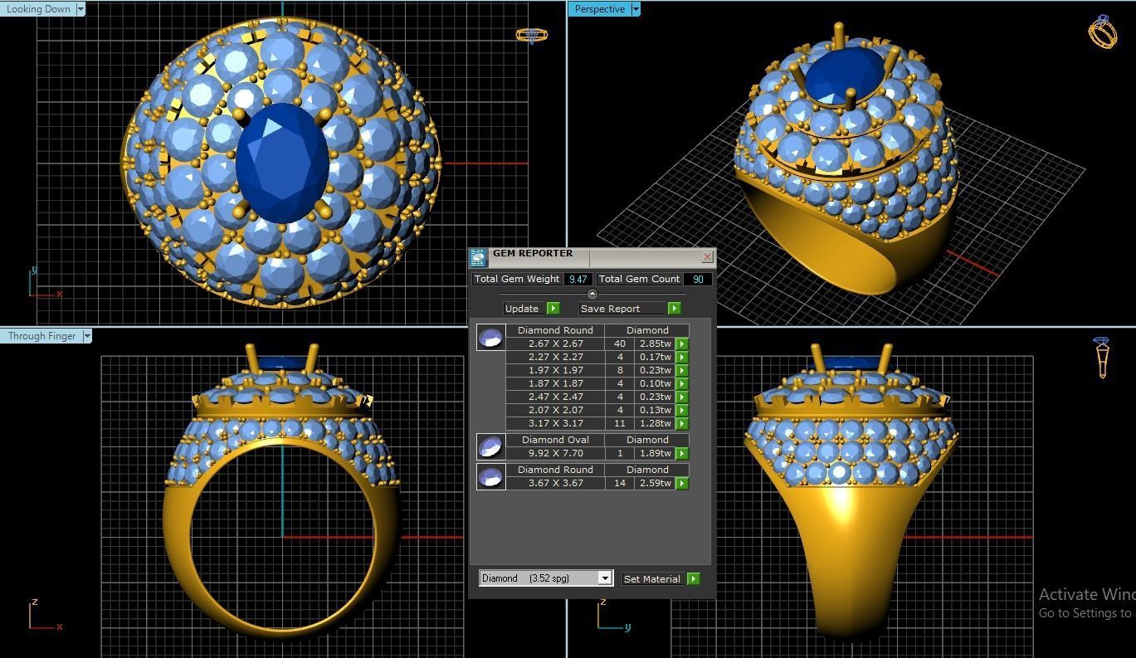Click the Looking Down viewport label
This screenshot has height=658, width=1136.
click(x=38, y=9)
